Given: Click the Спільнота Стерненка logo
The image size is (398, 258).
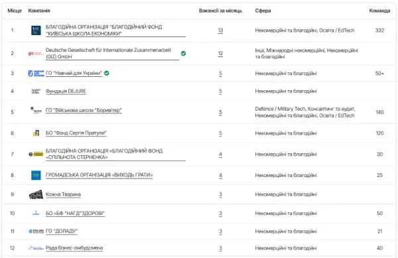Looking at the screenshot, I should click(x=36, y=154).
